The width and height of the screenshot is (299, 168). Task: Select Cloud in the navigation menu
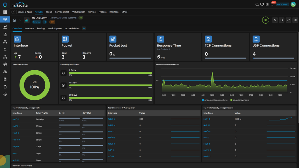point(49,12)
